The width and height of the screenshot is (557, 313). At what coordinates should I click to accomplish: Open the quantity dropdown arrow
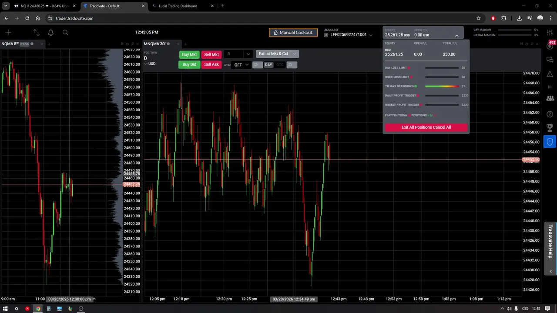[248, 54]
